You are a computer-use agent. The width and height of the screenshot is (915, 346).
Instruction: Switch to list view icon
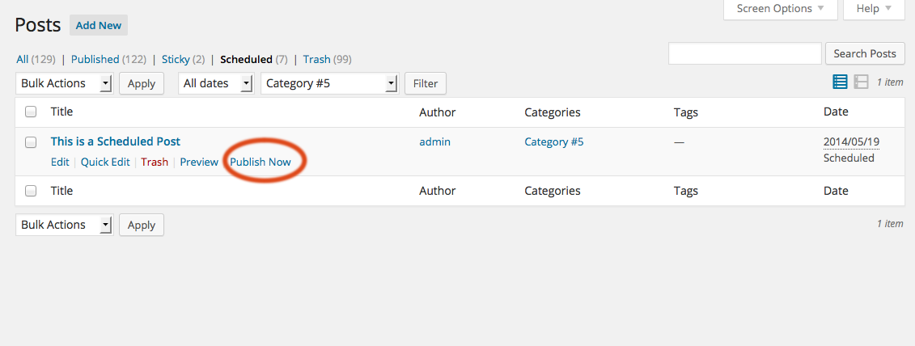point(840,82)
